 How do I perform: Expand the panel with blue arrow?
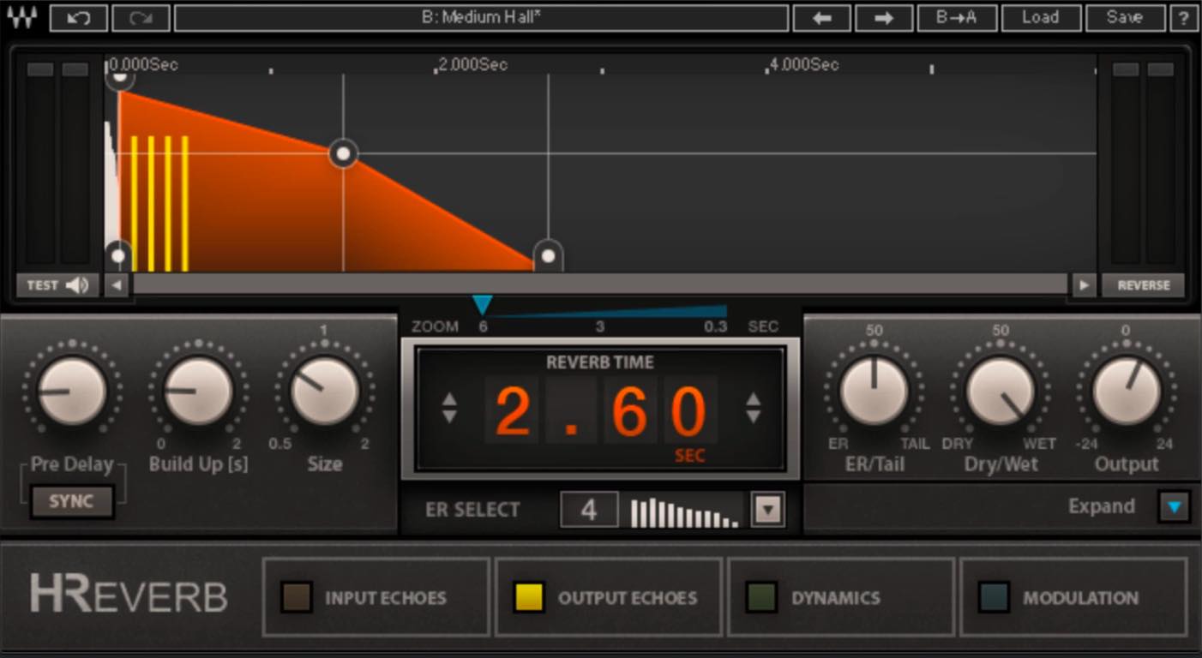1174,506
